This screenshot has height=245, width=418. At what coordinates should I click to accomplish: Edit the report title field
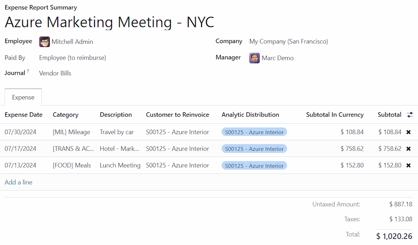click(x=109, y=22)
